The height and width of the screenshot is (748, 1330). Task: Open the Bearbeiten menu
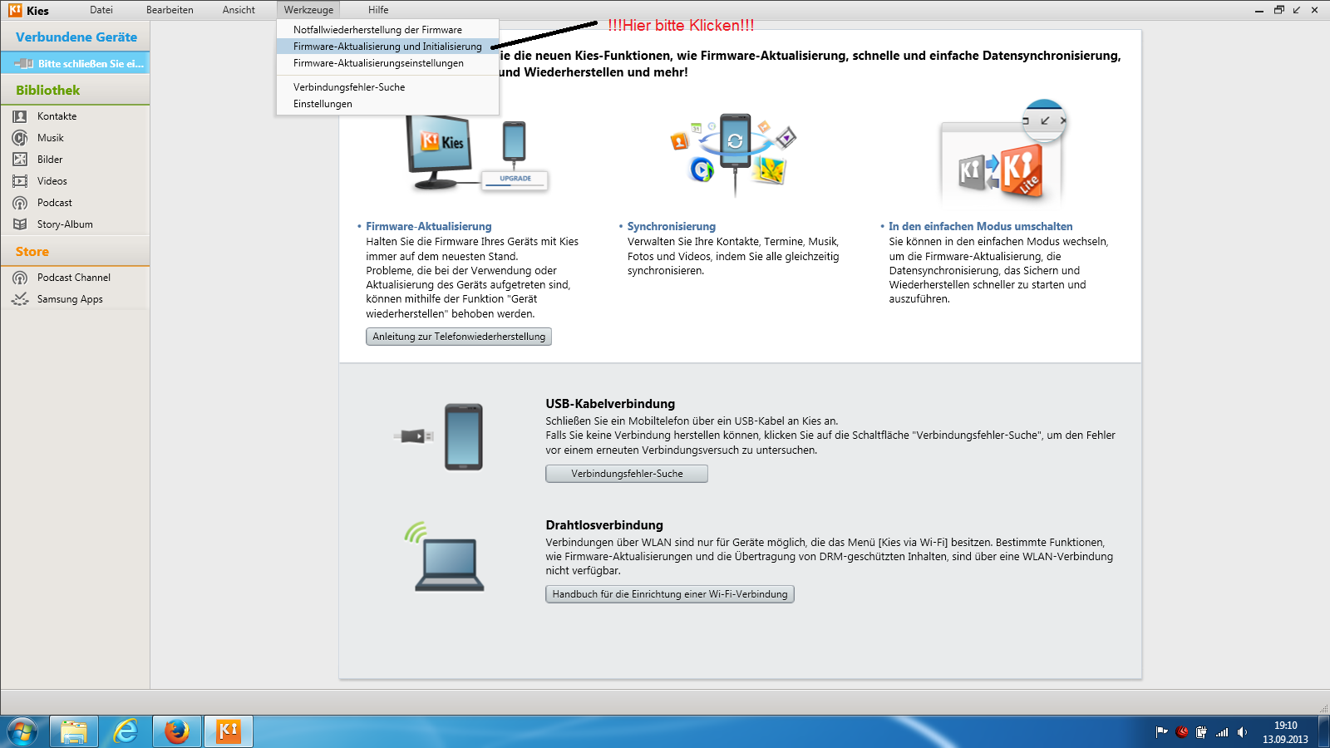point(170,10)
